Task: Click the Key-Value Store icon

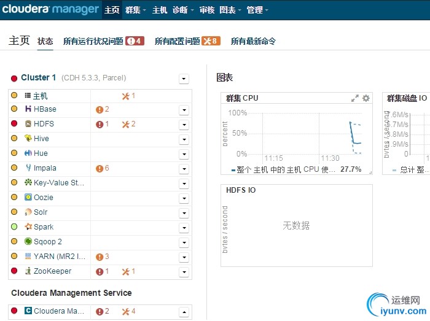Action: coord(28,182)
